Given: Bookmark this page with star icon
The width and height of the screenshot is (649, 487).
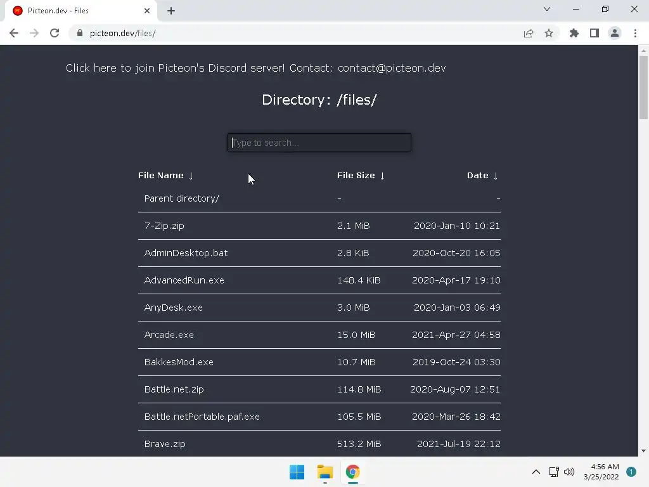Looking at the screenshot, I should tap(549, 33).
